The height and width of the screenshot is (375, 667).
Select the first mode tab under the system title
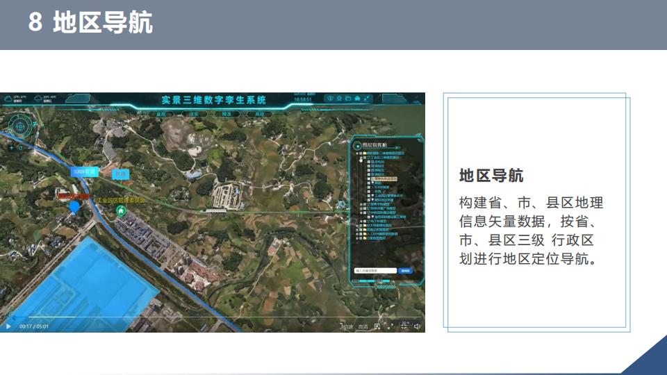click(x=160, y=114)
